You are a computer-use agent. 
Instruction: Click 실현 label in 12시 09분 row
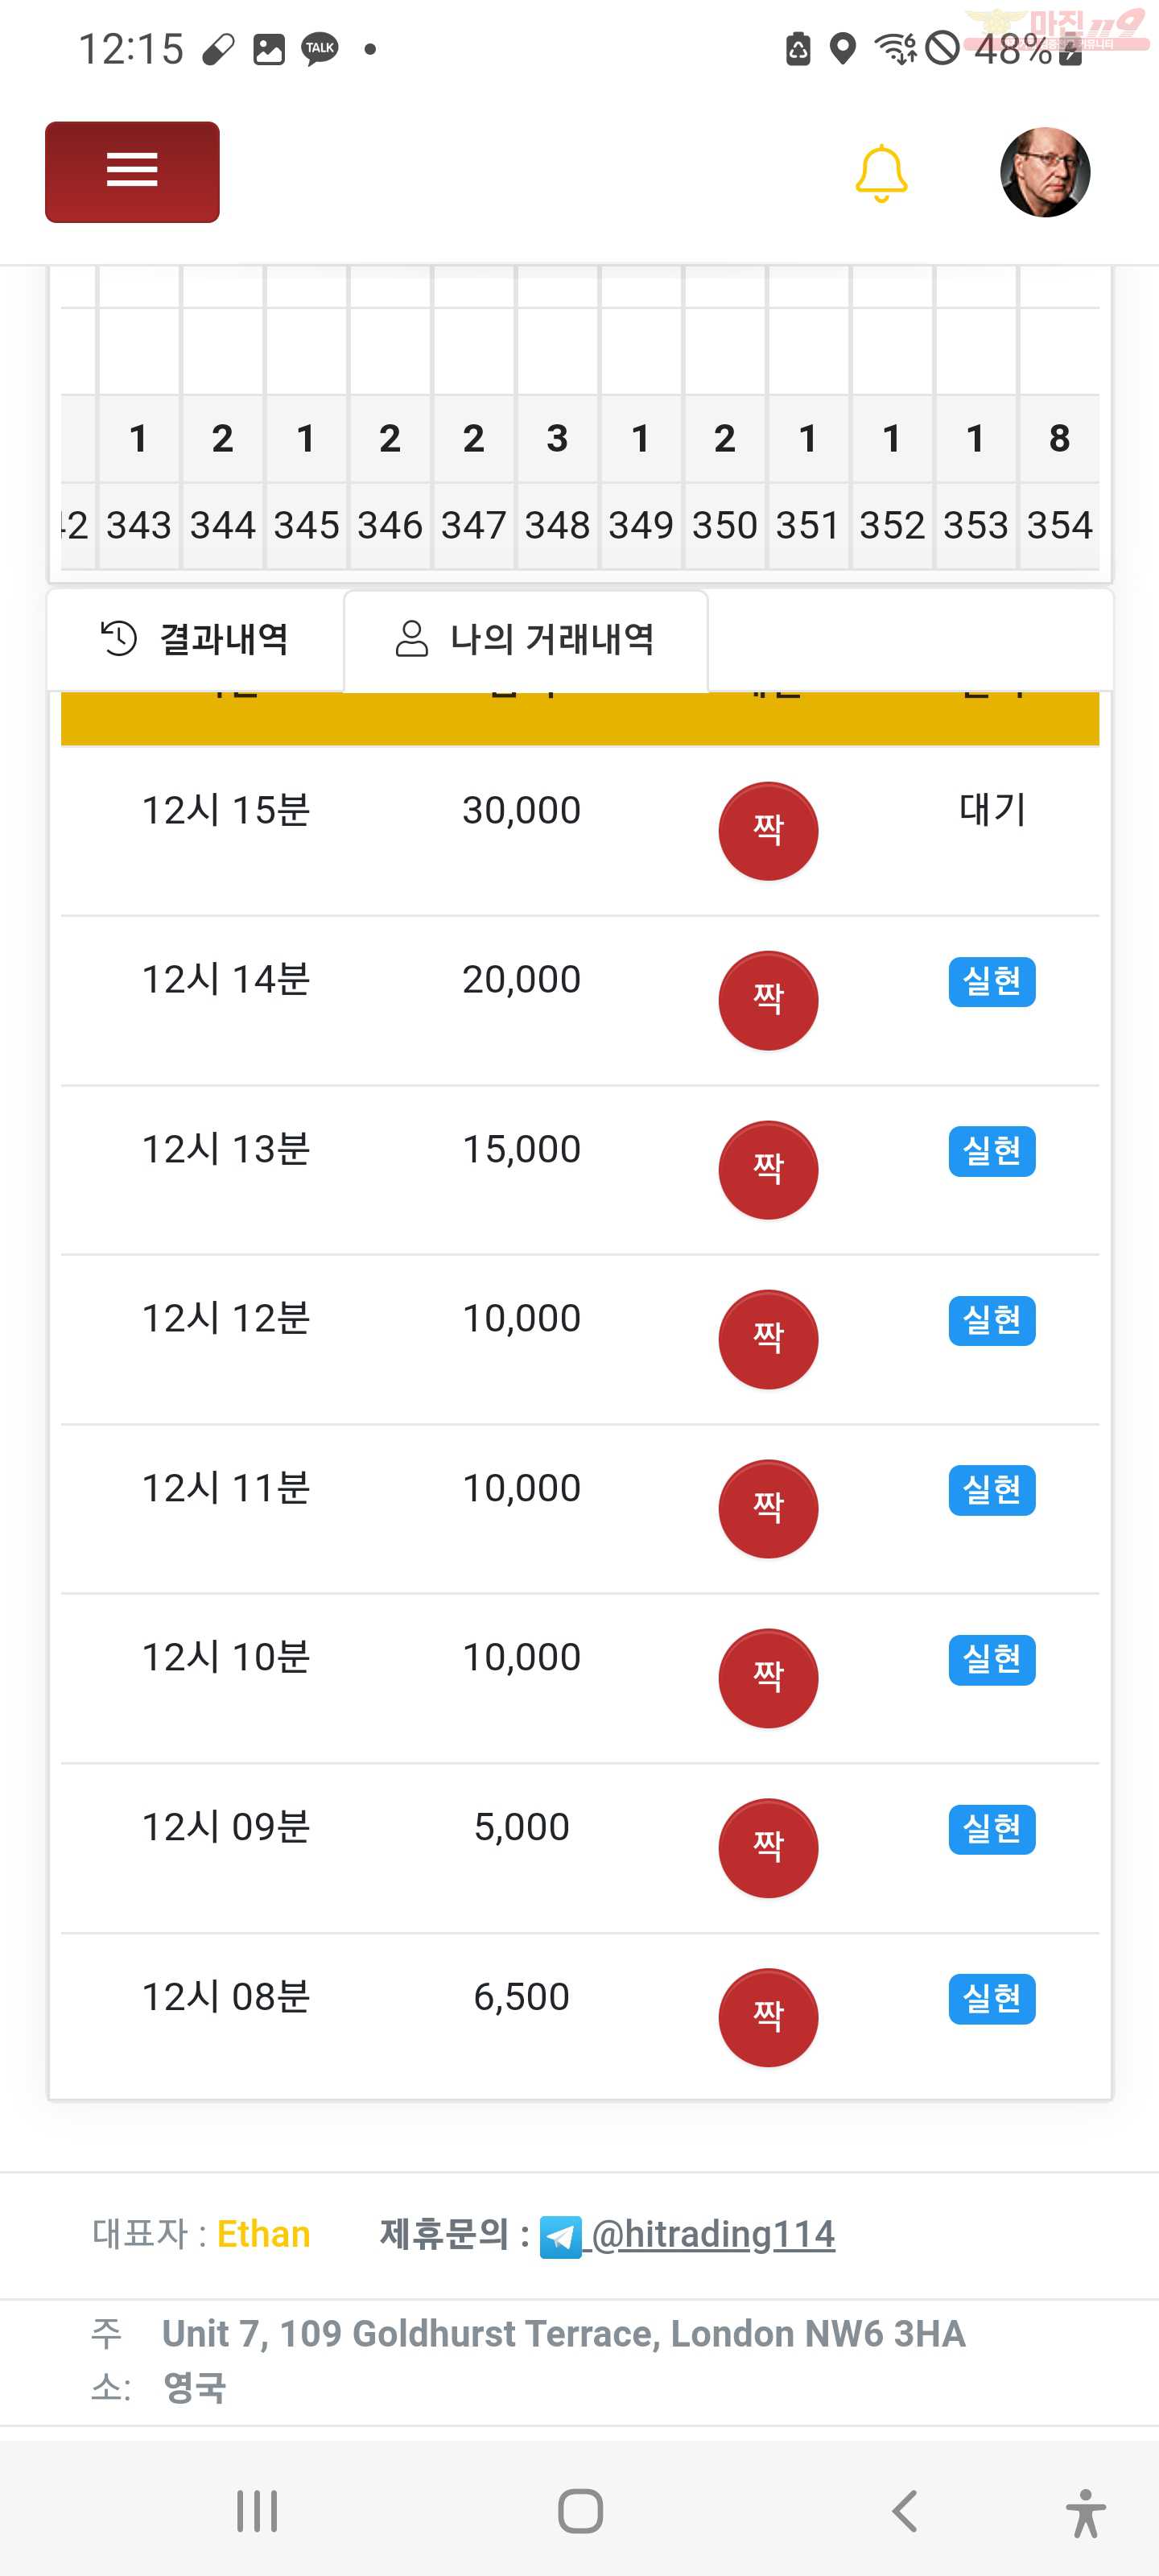992,1829
